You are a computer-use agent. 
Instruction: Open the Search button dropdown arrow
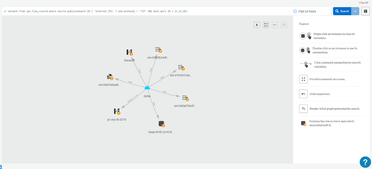point(355,11)
